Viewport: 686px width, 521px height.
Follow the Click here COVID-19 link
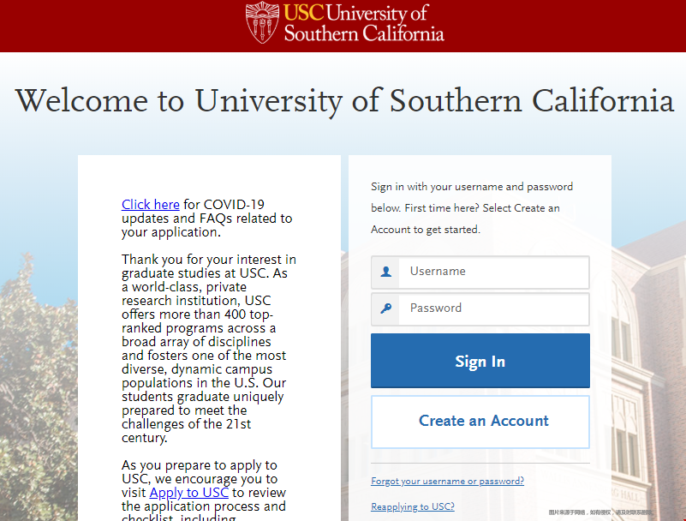coord(151,205)
